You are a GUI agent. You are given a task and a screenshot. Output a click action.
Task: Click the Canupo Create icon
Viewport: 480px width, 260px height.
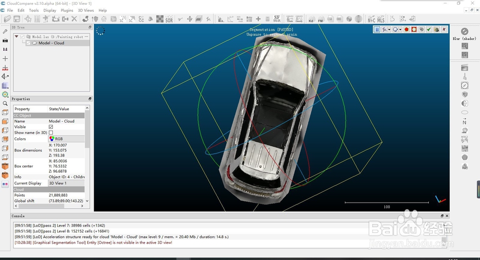(289, 19)
